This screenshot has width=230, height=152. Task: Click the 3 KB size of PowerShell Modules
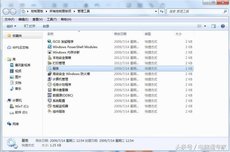pos(189,47)
